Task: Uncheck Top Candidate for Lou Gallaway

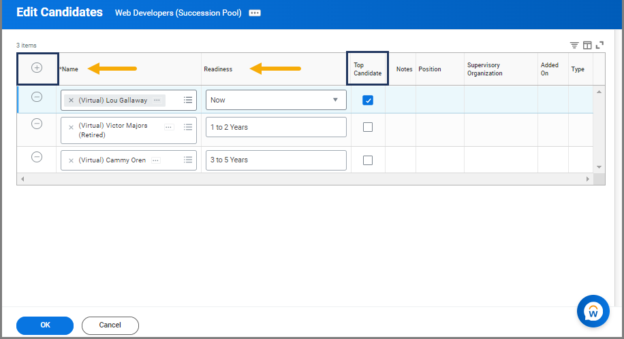Action: [368, 100]
